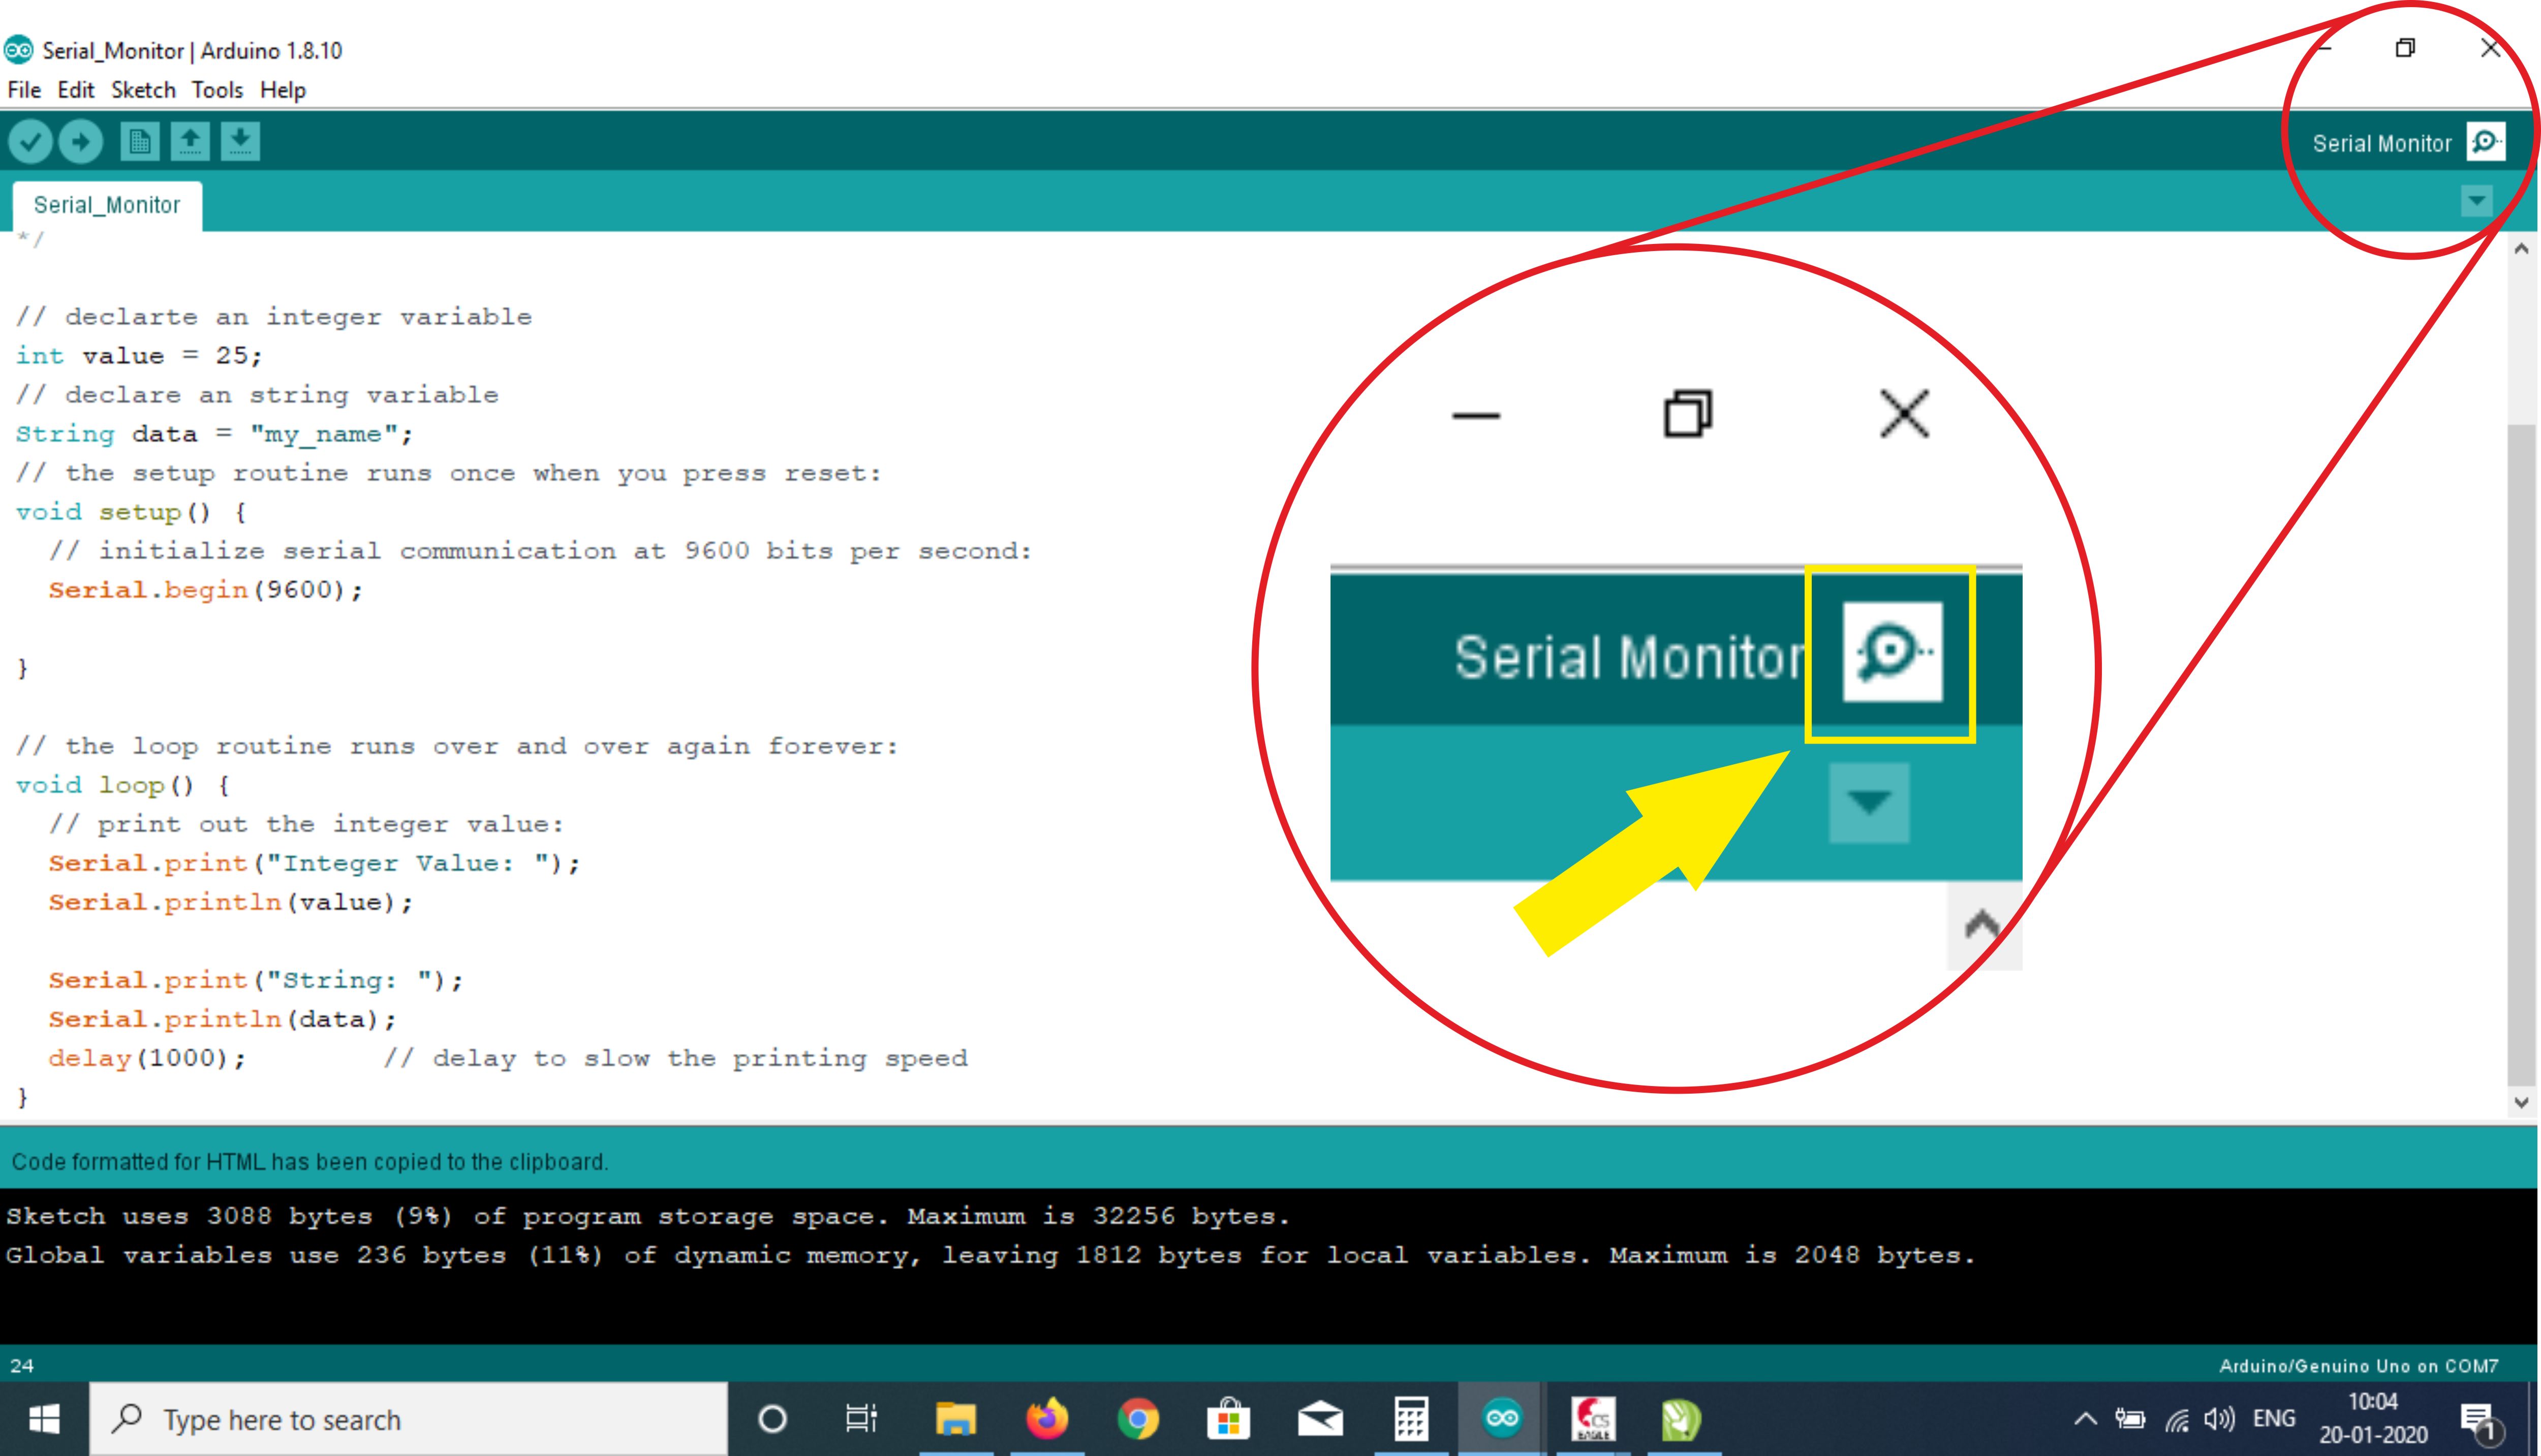2541x1456 pixels.
Task: Launch Firefox from the taskbar
Action: tap(1047, 1419)
